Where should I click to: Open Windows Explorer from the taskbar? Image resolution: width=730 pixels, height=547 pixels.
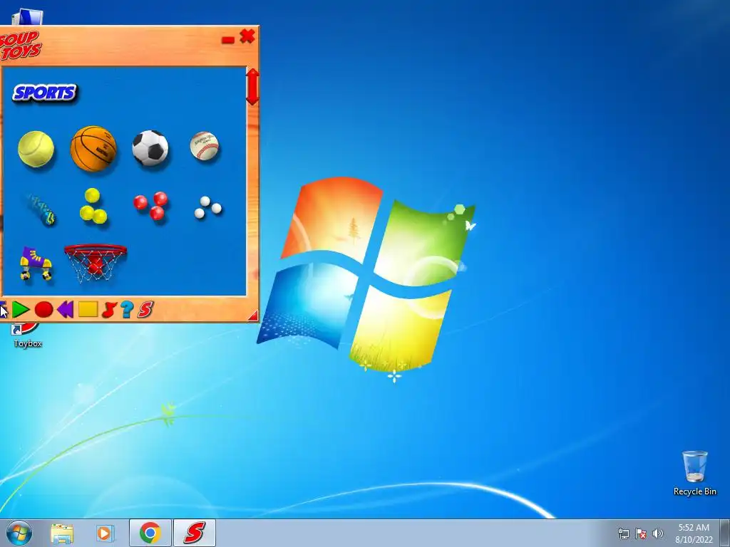click(x=62, y=533)
